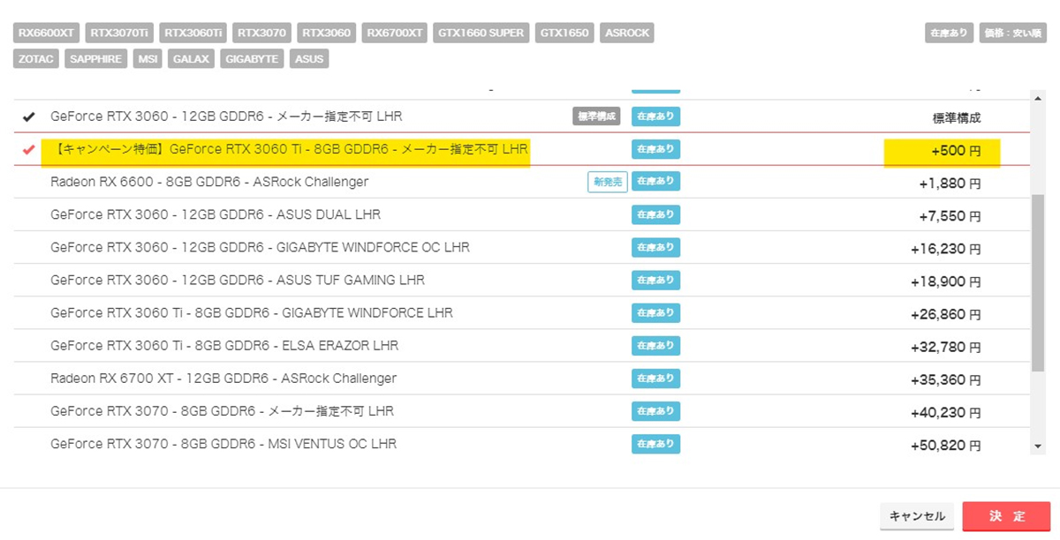
Task: Click 在庫あり badge on ELSA ERAZOR row
Action: [x=655, y=345]
